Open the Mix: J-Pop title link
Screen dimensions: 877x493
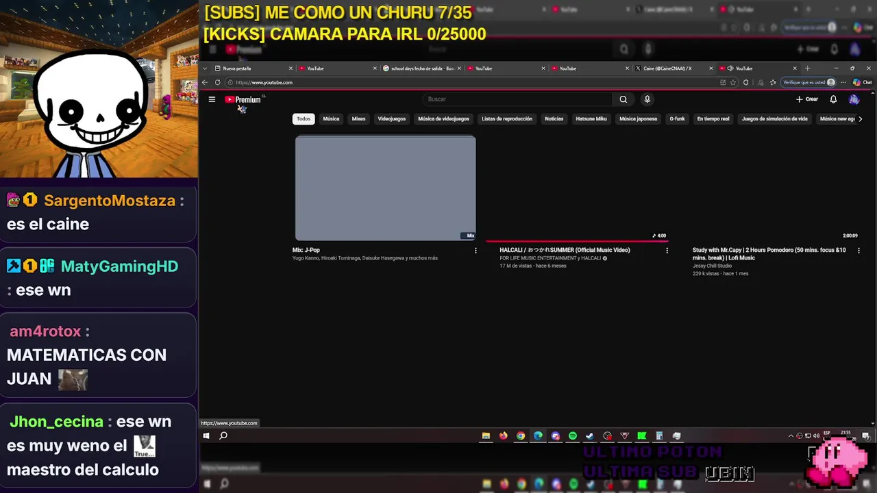(306, 250)
